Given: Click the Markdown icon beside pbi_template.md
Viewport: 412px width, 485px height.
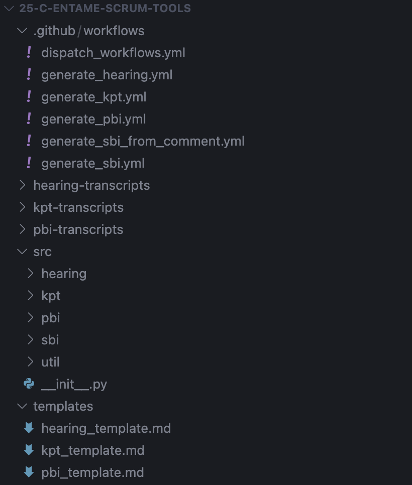Looking at the screenshot, I should [29, 472].
